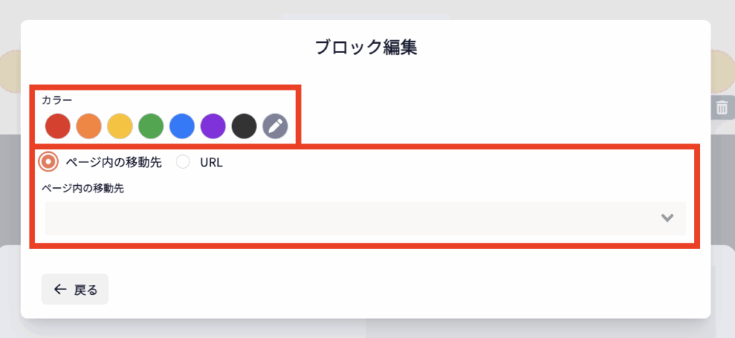Screen dimensions: 735x338
Task: Select the black color swatch
Action: 243,126
